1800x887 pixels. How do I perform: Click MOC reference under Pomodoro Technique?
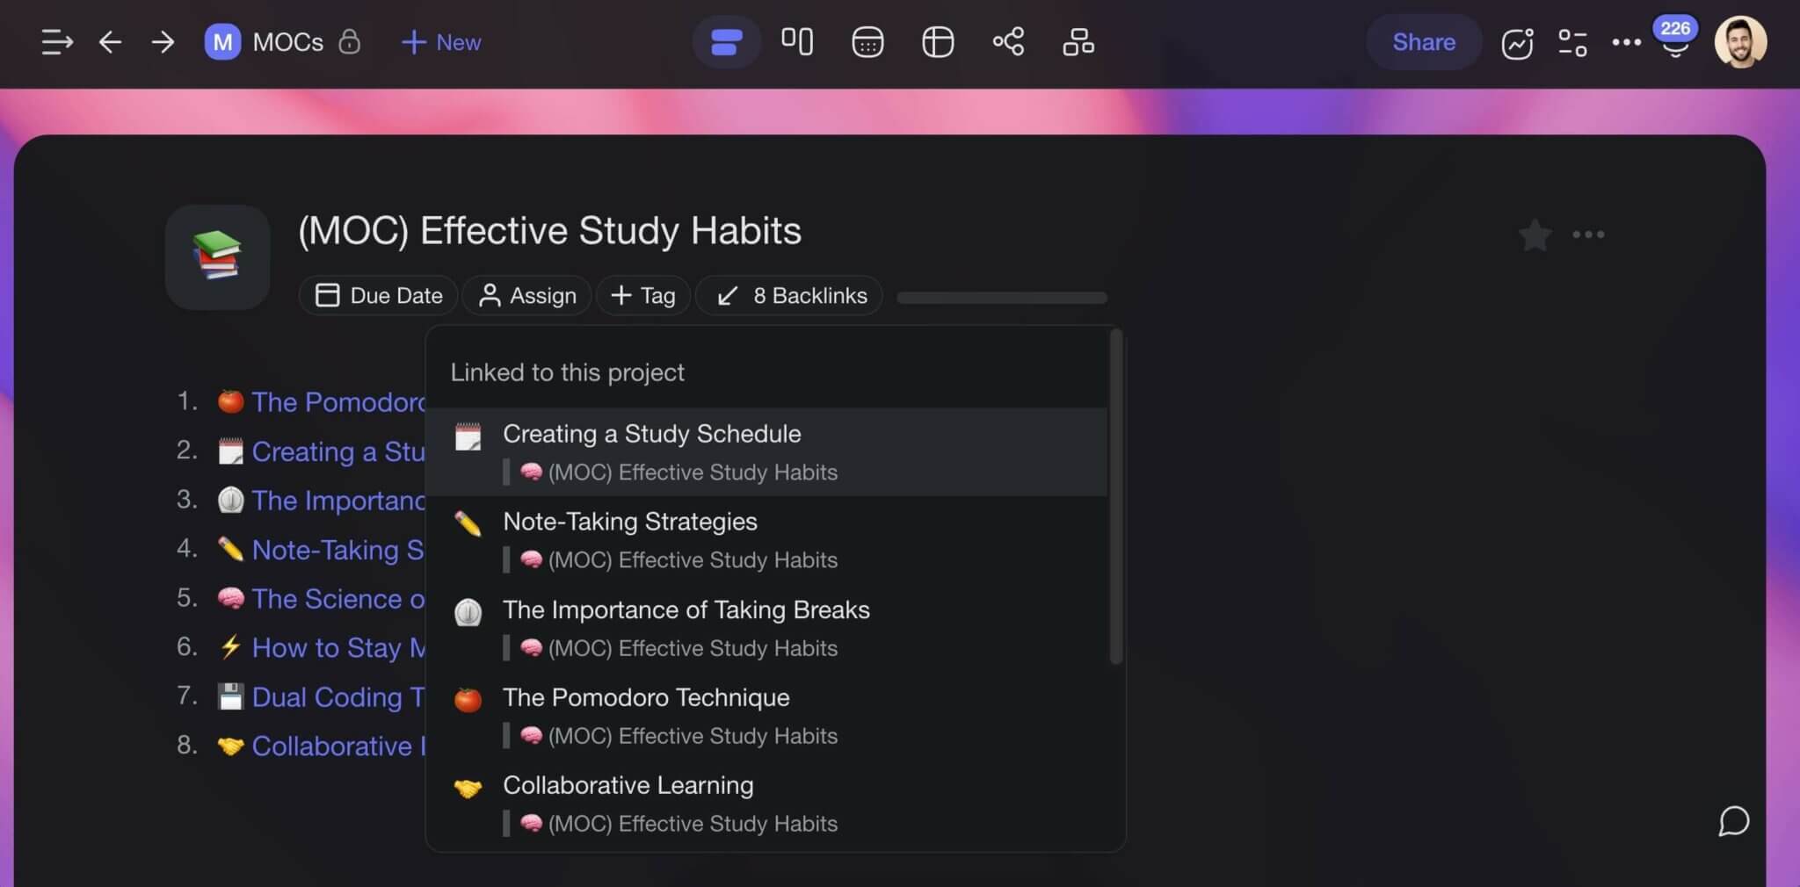pyautogui.click(x=679, y=735)
